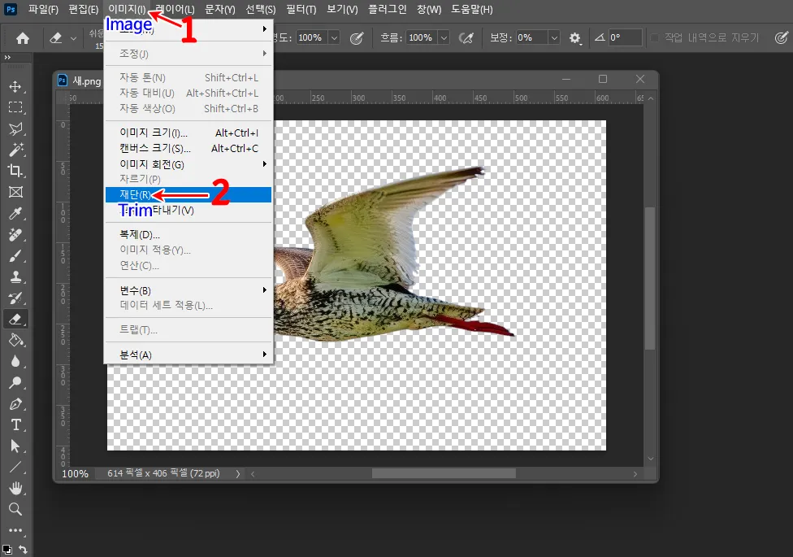Screen dimensions: 793x557
Task: Open the eraser tool preset dropdown
Action: coord(74,38)
